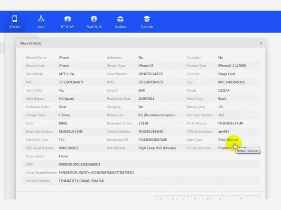Select Cellular Address F8:38:80:24:D6:6B
The height and width of the screenshot is (210, 281).
[151, 131]
